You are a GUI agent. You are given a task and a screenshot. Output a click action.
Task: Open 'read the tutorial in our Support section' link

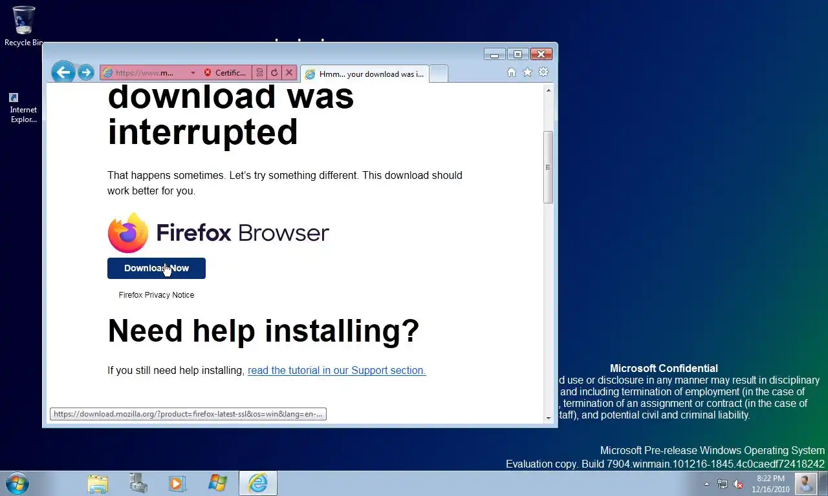coord(336,370)
